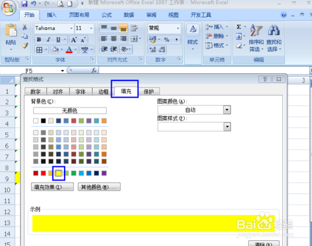312x246 pixels.
Task: Toggle bold formatting
Action: pos(39,39)
